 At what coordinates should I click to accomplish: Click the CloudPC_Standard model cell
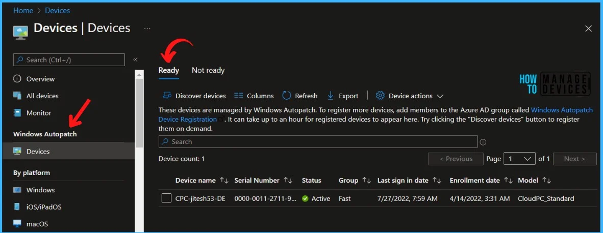pyautogui.click(x=546, y=198)
